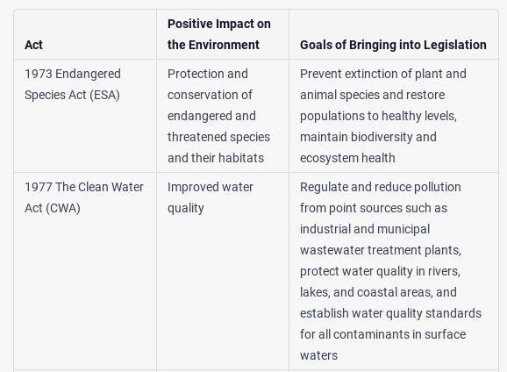Select the '1977 The Clean Water Act (CWA)' cell
Screen dimensions: 507x372
pos(85,271)
